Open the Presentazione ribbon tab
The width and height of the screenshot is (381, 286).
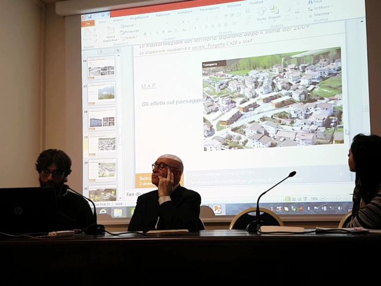coord(210,9)
